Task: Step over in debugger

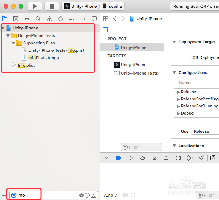Action: 142,158
